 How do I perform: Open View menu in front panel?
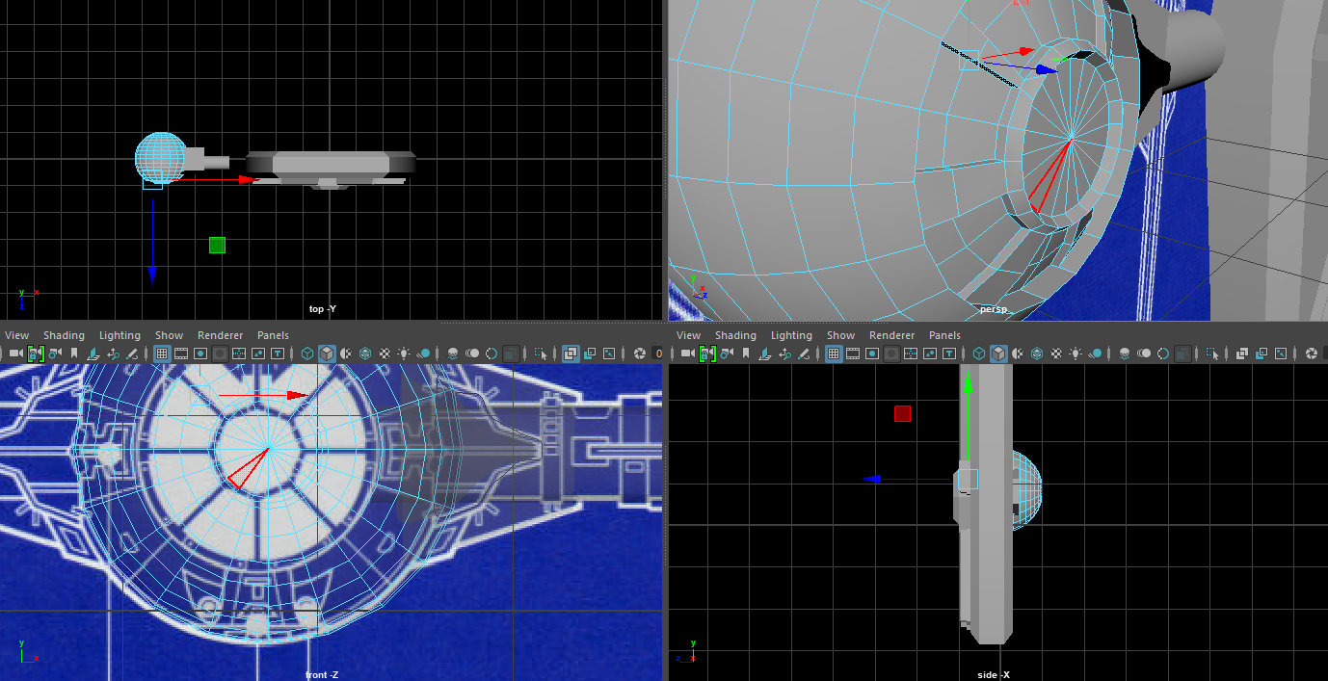(16, 335)
